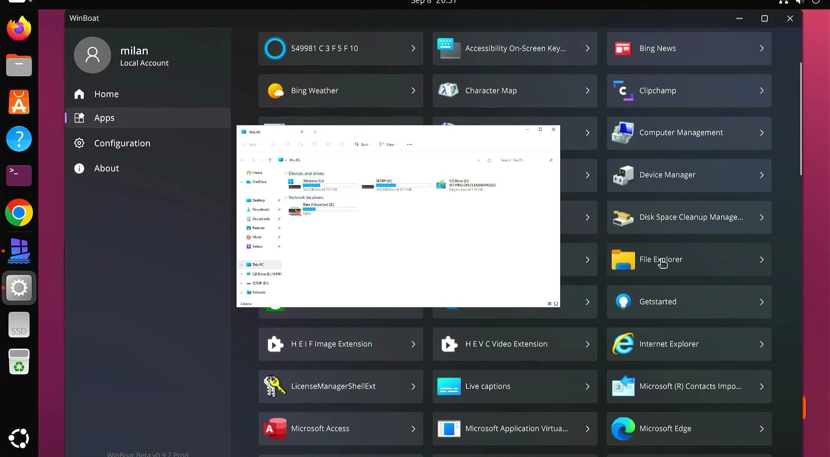The image size is (830, 457).
Task: Switch File Explorer to details view icon
Action: pyautogui.click(x=549, y=304)
